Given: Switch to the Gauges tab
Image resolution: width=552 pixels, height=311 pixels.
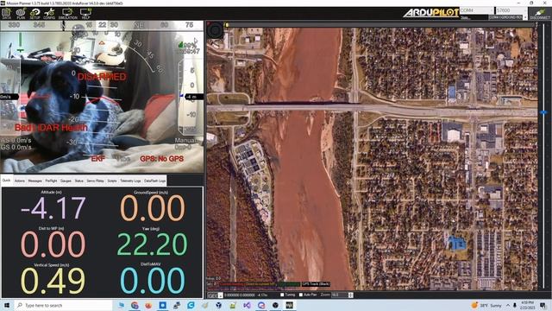Looking at the screenshot, I should (x=66, y=181).
